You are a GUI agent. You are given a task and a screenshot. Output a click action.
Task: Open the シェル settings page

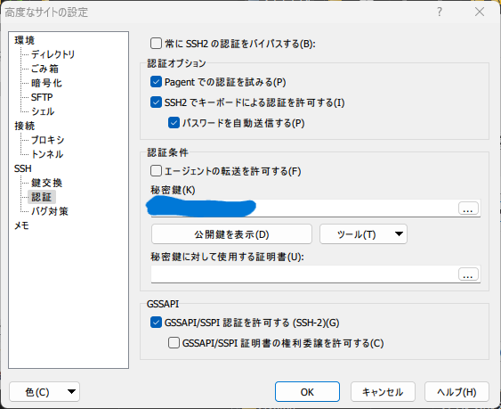tap(43, 111)
